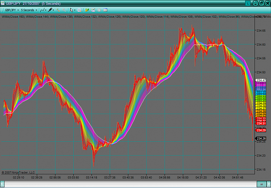Image resolution: width=271 pixels, height=188 pixels.
Task: Open the 5 Seconds interval dropdown
Action: [29, 10]
